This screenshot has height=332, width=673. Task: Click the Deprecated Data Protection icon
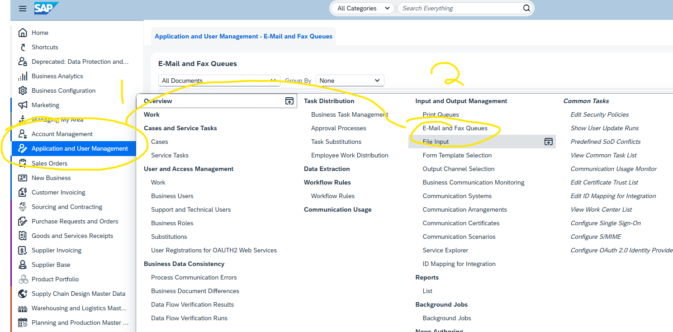click(23, 62)
